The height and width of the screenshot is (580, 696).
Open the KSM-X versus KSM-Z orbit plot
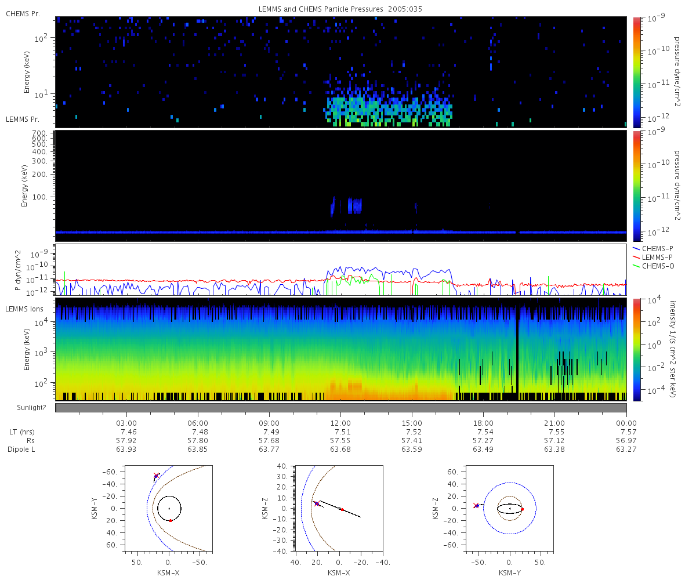pos(339,507)
